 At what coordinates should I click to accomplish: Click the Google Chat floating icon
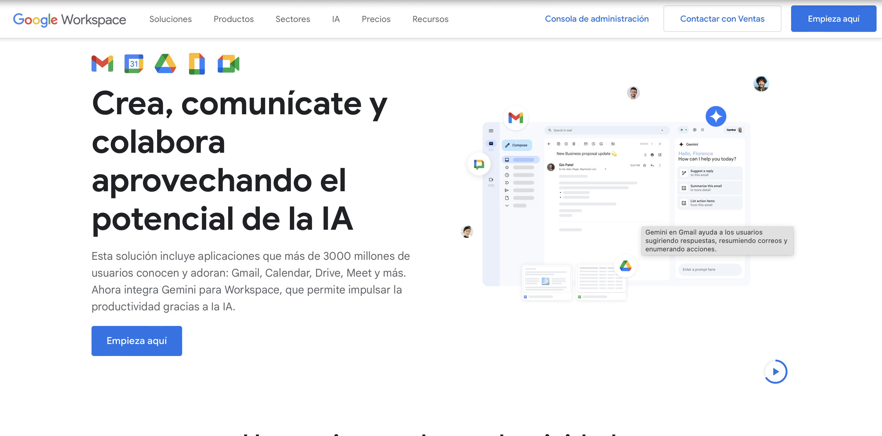[479, 164]
